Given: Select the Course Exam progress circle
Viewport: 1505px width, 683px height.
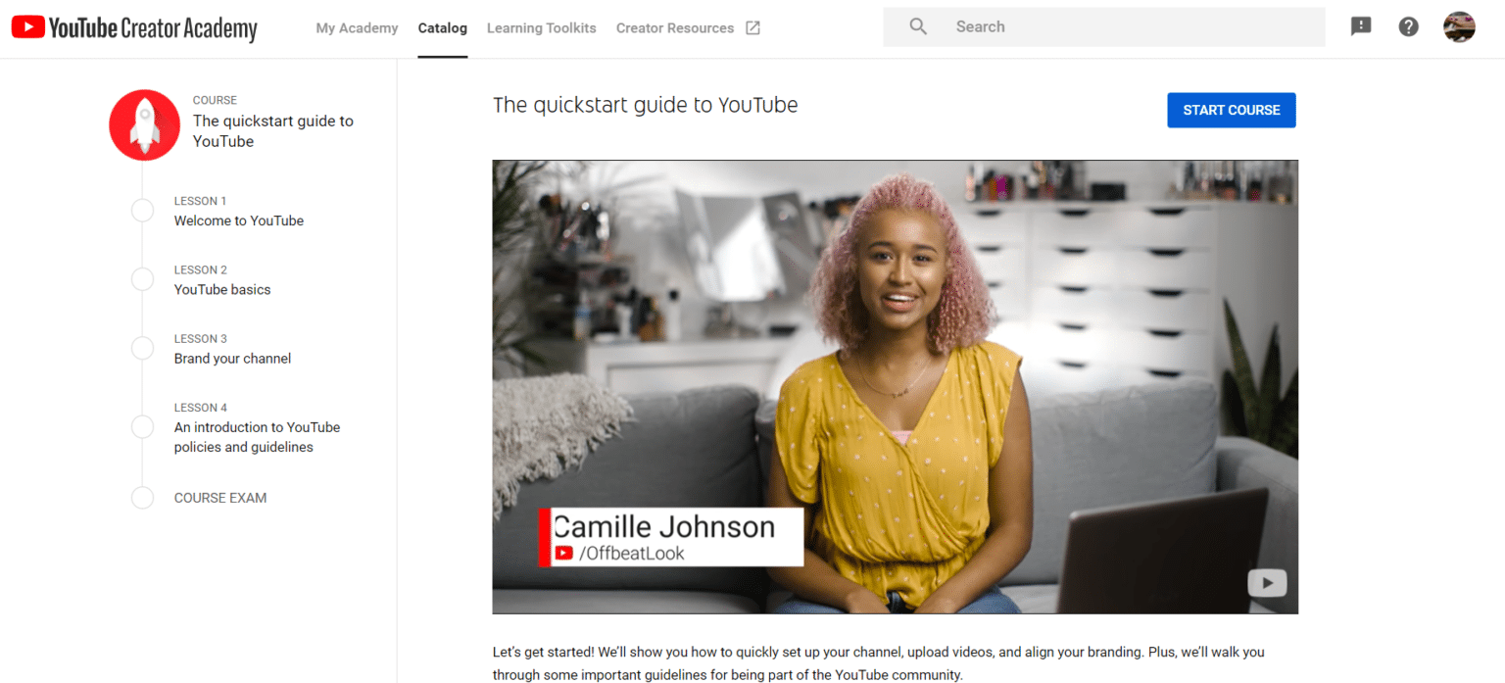Looking at the screenshot, I should click(143, 498).
